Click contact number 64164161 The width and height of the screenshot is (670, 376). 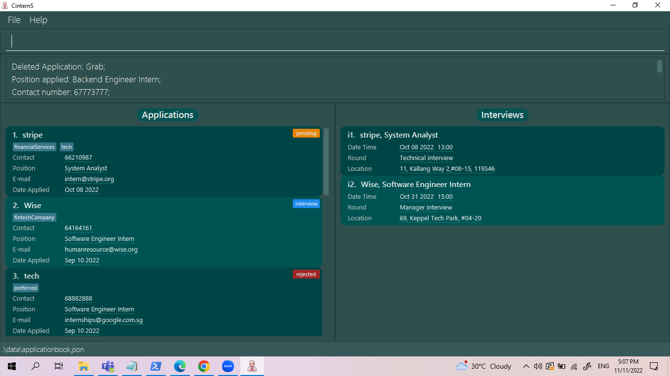(78, 228)
